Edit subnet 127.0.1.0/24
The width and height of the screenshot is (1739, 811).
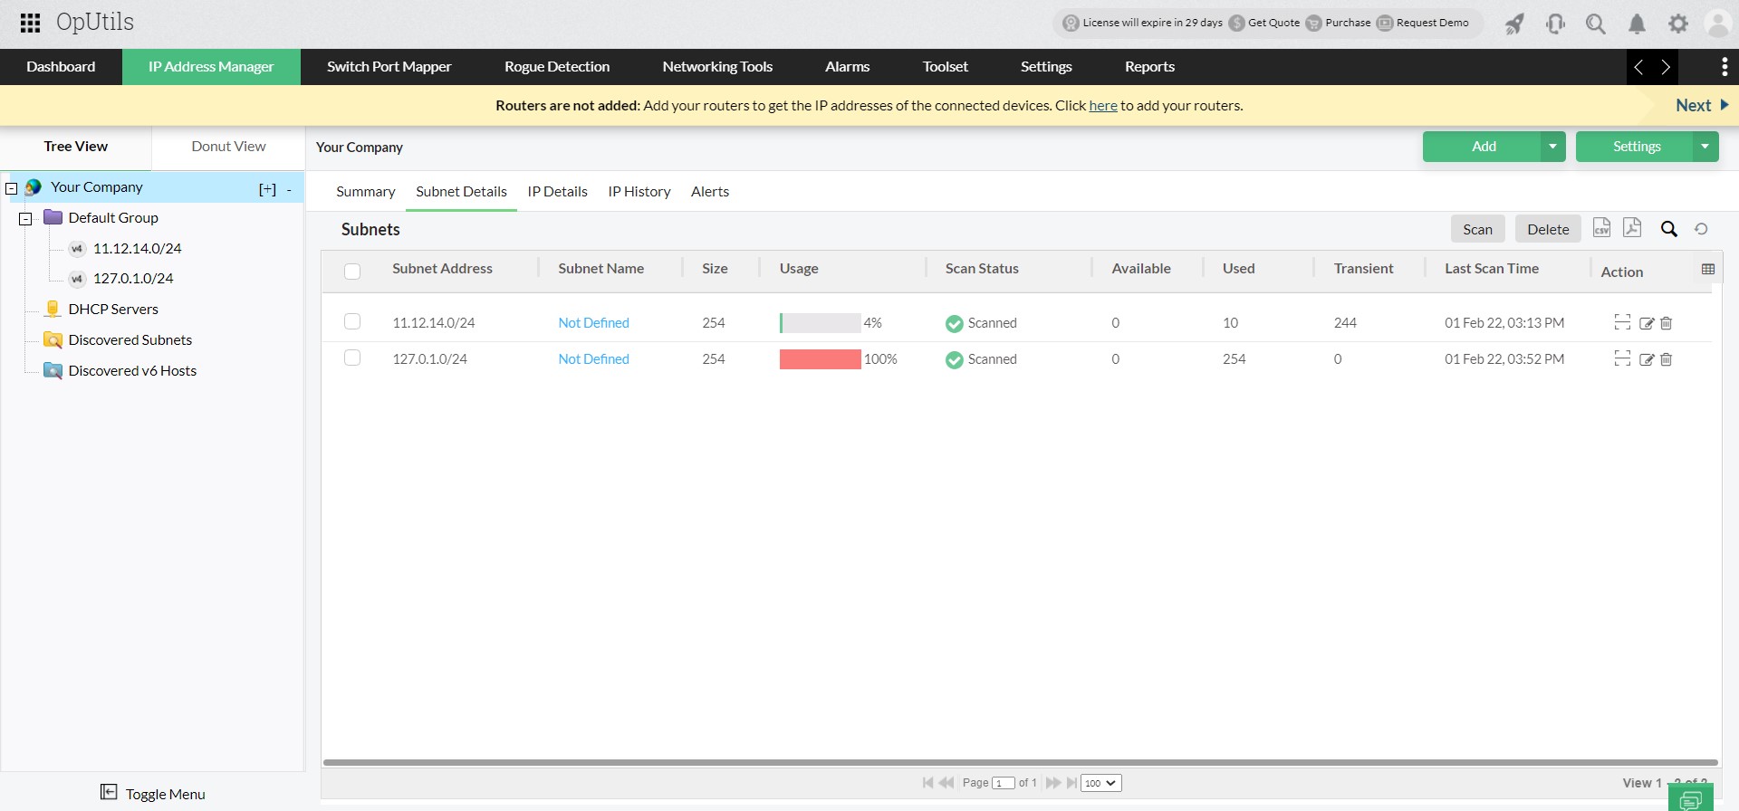(1647, 359)
